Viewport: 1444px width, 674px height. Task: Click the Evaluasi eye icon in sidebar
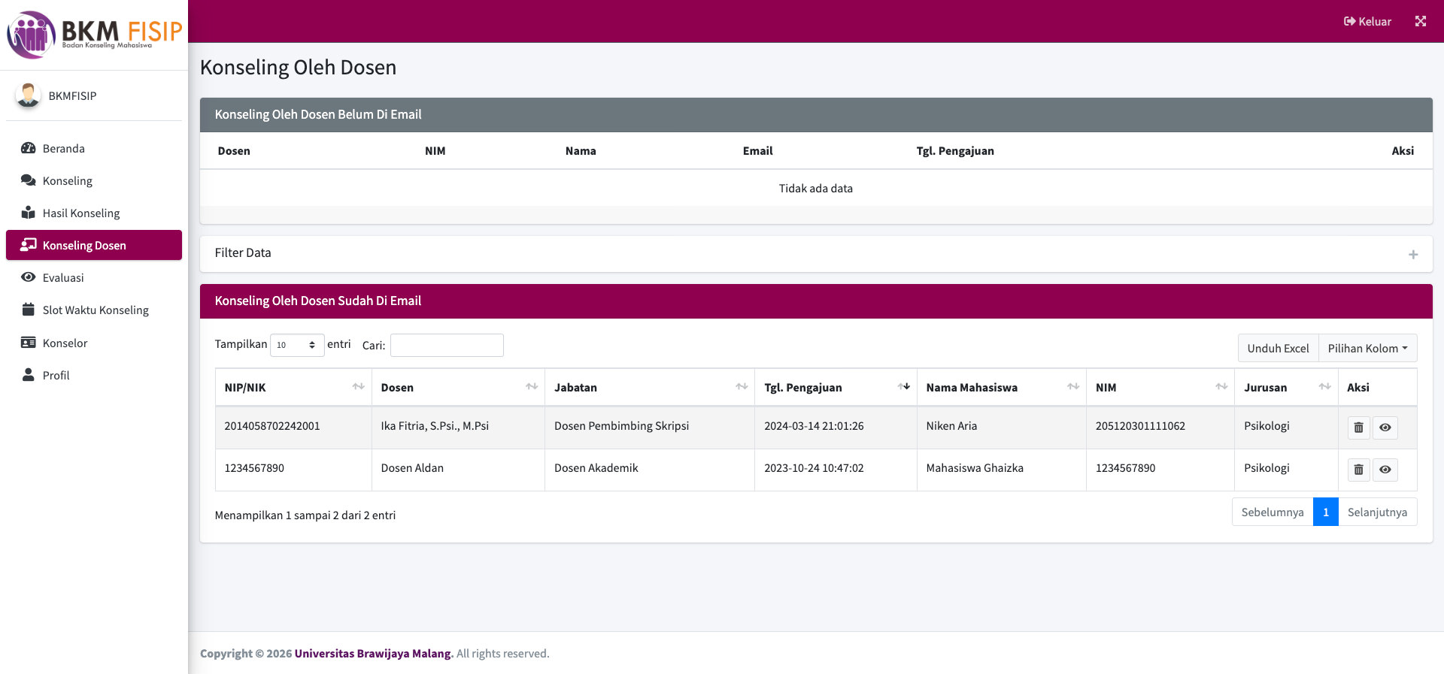(29, 277)
